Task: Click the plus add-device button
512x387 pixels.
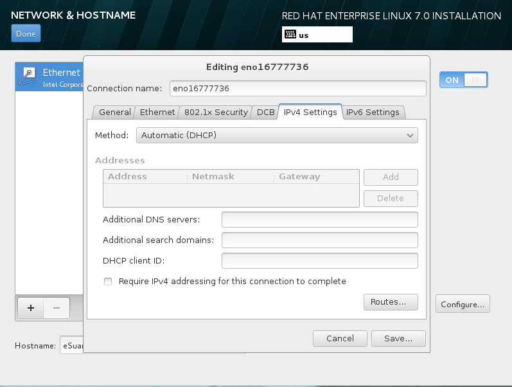Action: [x=30, y=309]
